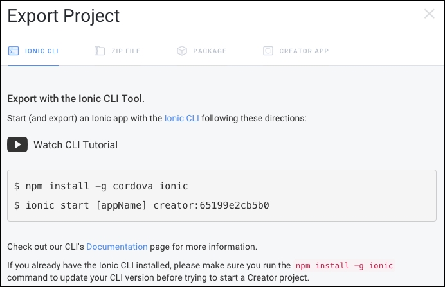Click the Zip File folder icon

point(100,51)
